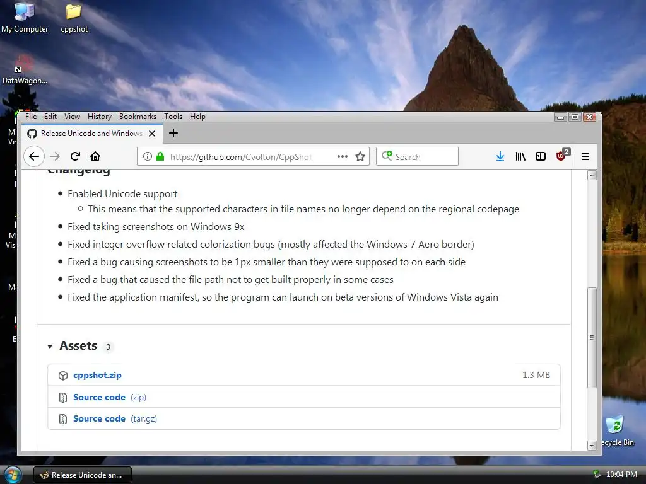Click the 10:04 PM taskbar clock
The image size is (646, 484).
pos(621,475)
